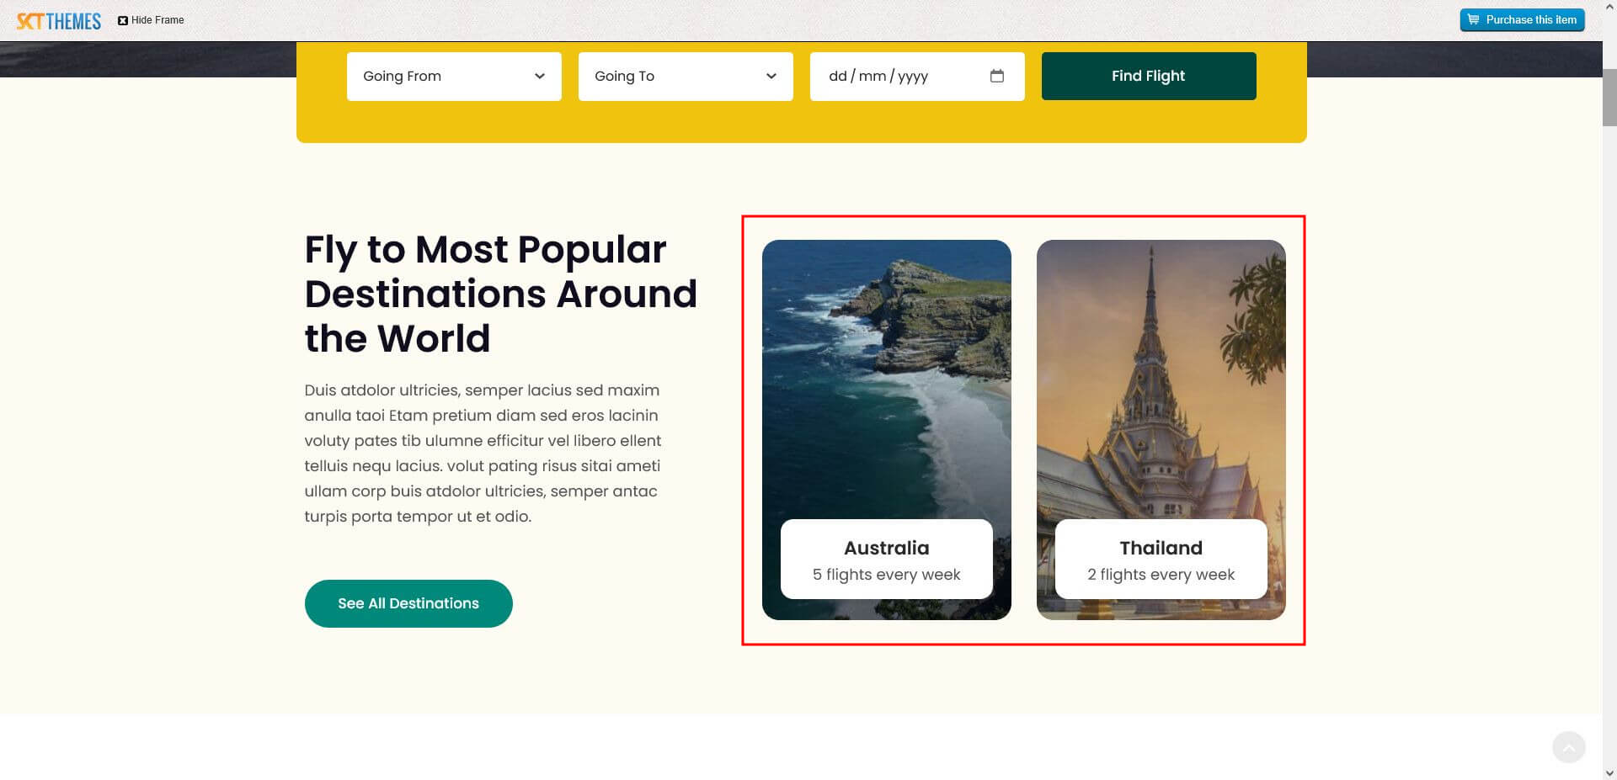Click the back-to-top arrow button

1568,747
